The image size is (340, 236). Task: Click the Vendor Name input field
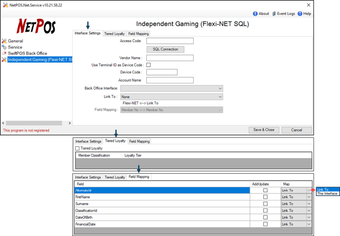[x=170, y=58]
